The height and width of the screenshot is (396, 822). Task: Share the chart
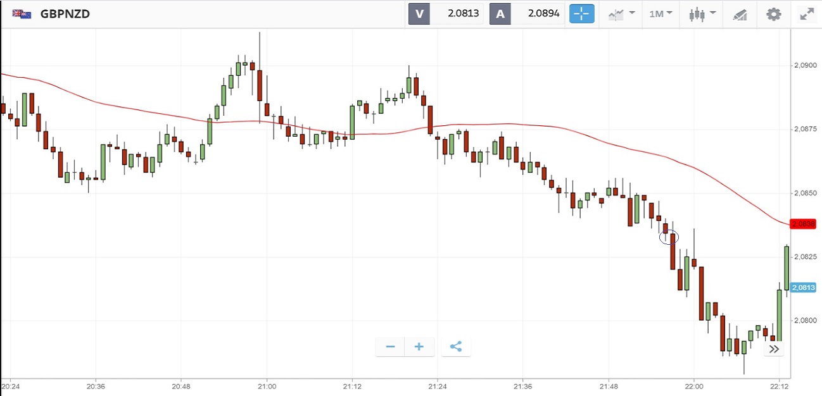[x=456, y=347]
